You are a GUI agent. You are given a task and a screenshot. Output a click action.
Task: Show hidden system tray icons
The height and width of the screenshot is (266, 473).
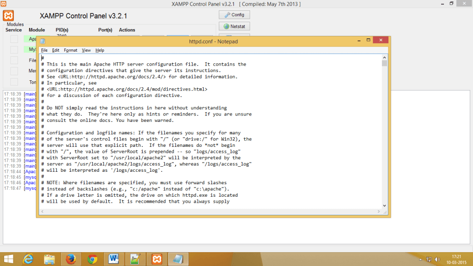click(x=420, y=260)
